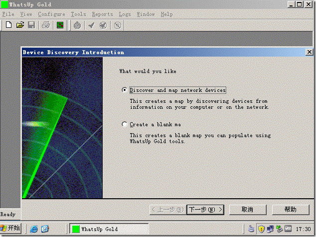
Task: Click WhatsUp Gold taskbar button
Action: click(x=109, y=229)
